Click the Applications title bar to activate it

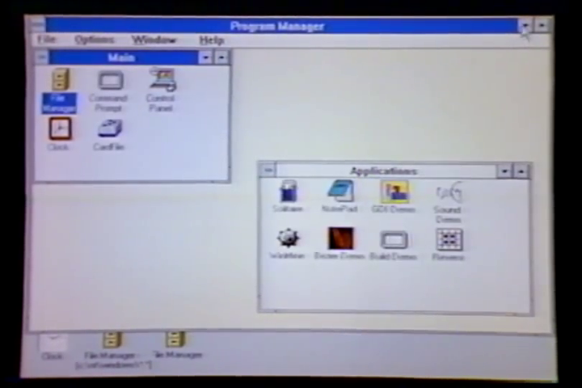click(x=386, y=171)
